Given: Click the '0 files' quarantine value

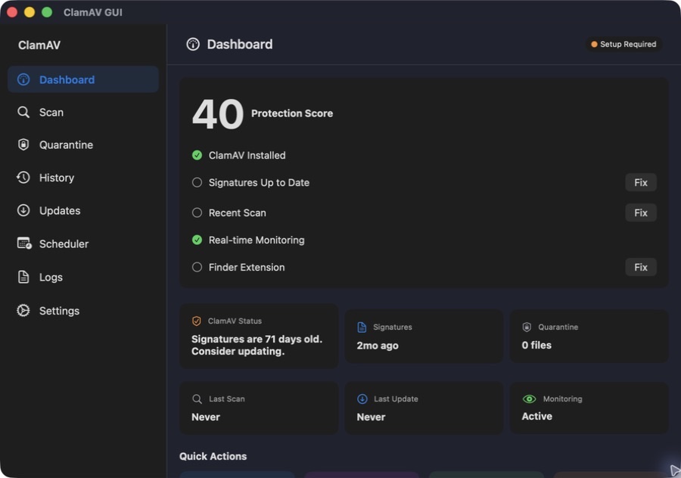Looking at the screenshot, I should pos(536,345).
